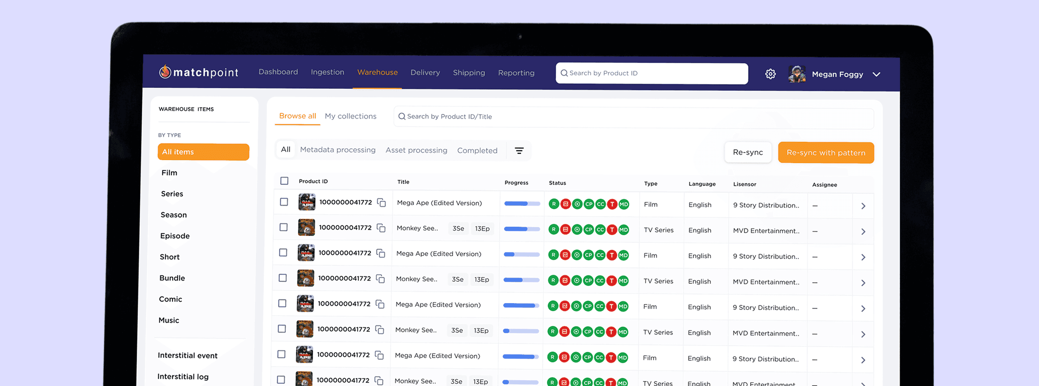1039x386 pixels.
Task: Click Re-sync with pattern button
Action: (x=826, y=152)
